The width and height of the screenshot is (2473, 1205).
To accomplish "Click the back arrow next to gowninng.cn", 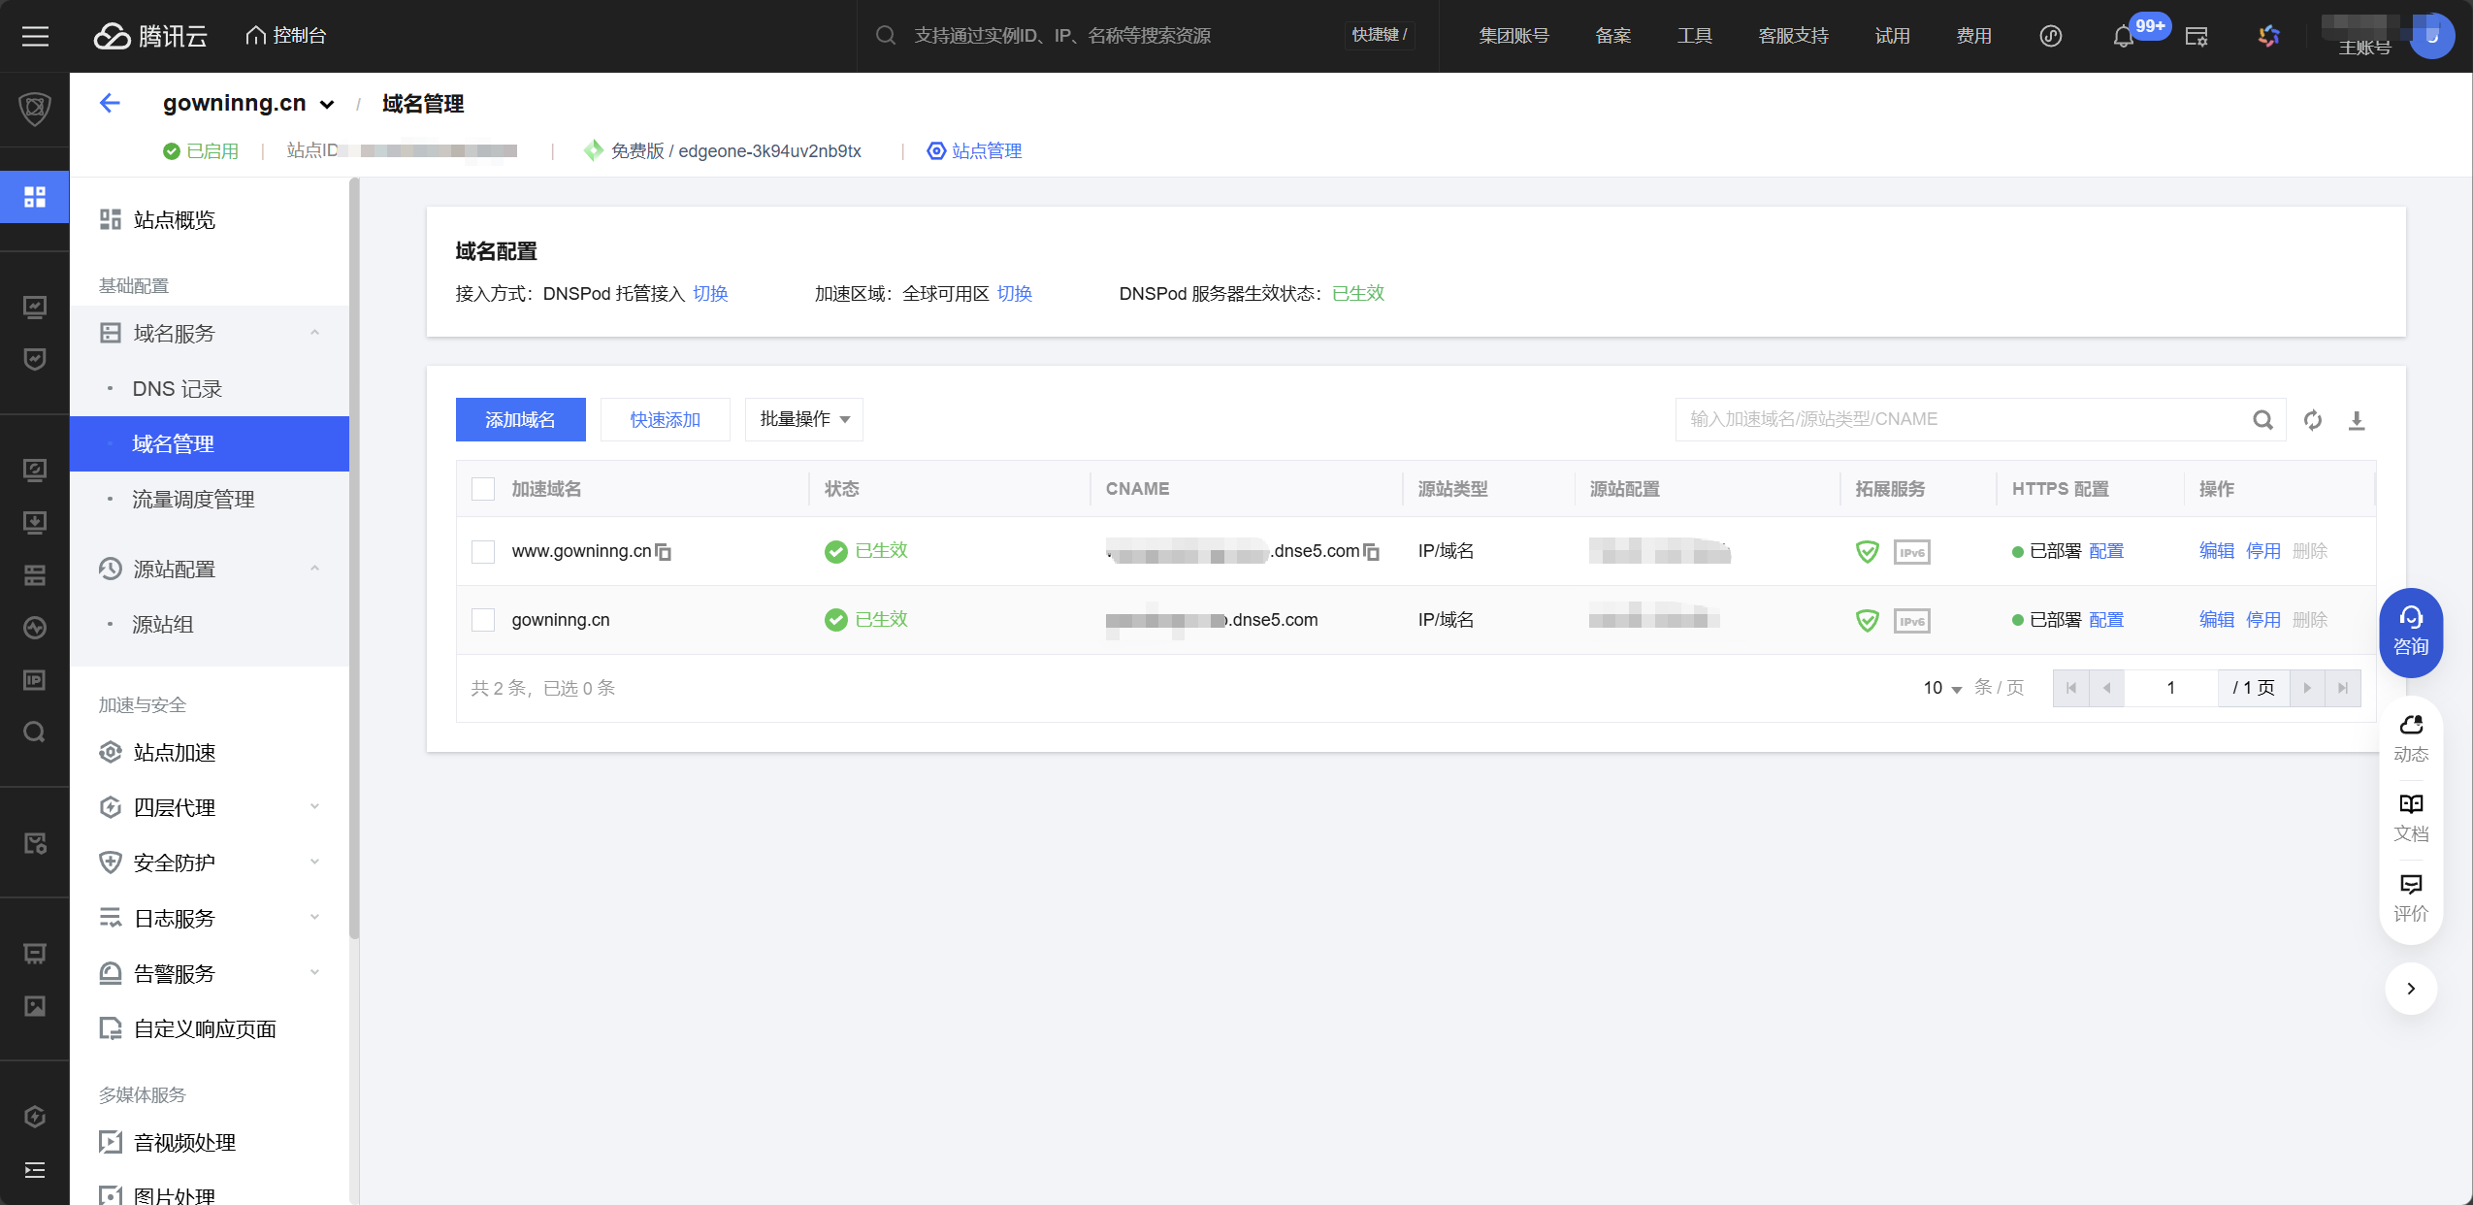I will coord(110,103).
